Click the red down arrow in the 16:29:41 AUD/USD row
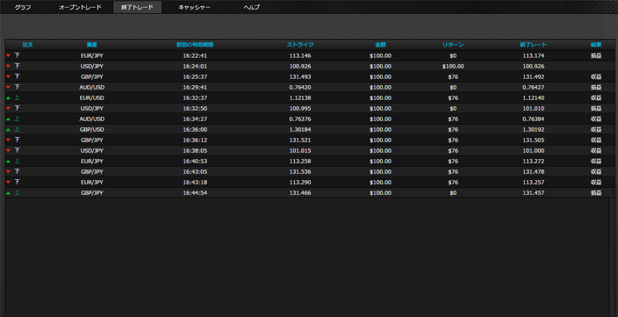This screenshot has height=317, width=618. tap(8, 87)
